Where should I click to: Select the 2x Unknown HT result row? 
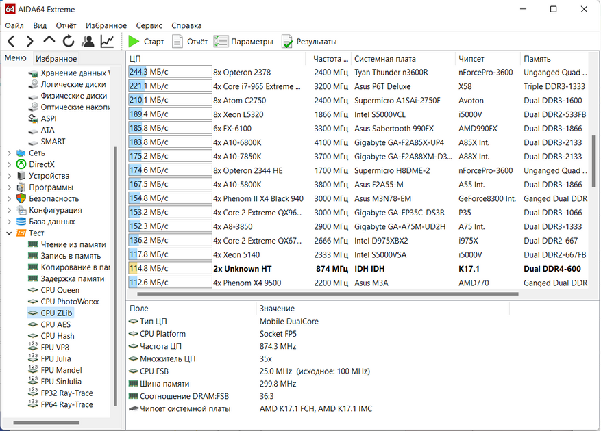pyautogui.click(x=358, y=269)
